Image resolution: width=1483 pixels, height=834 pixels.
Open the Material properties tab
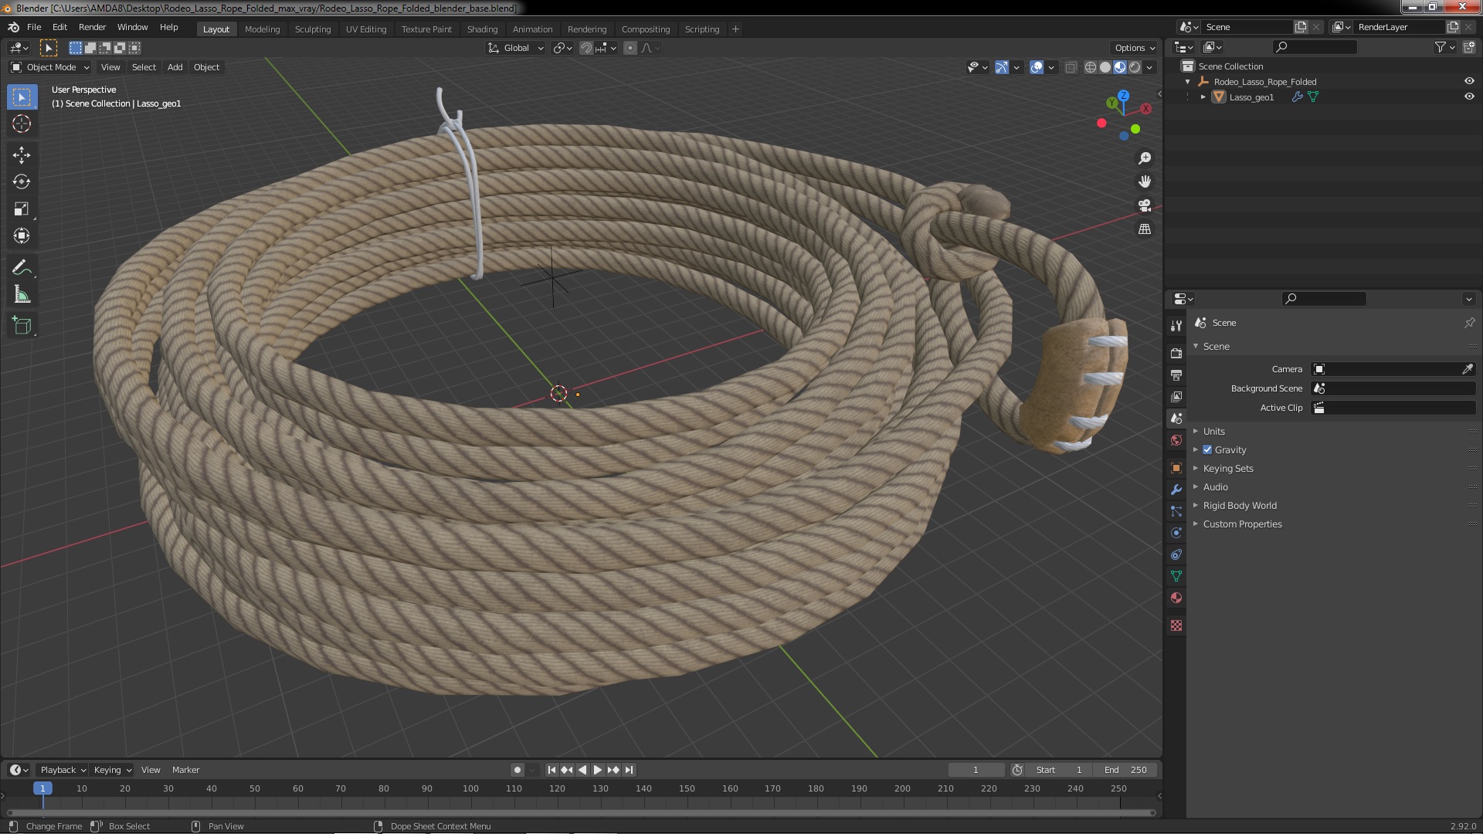point(1176,598)
